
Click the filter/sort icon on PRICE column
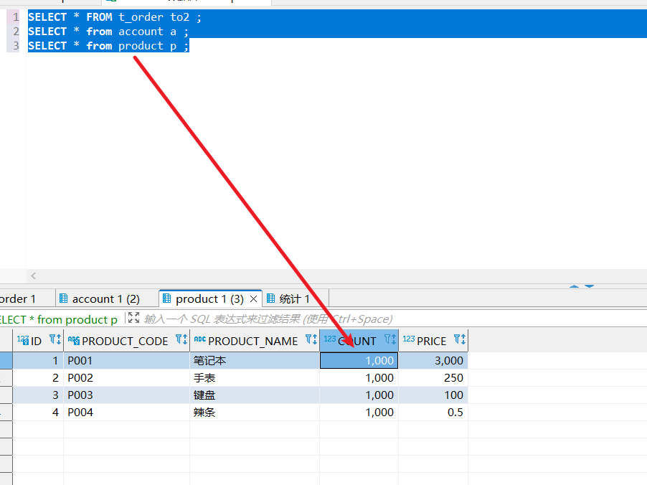[459, 340]
